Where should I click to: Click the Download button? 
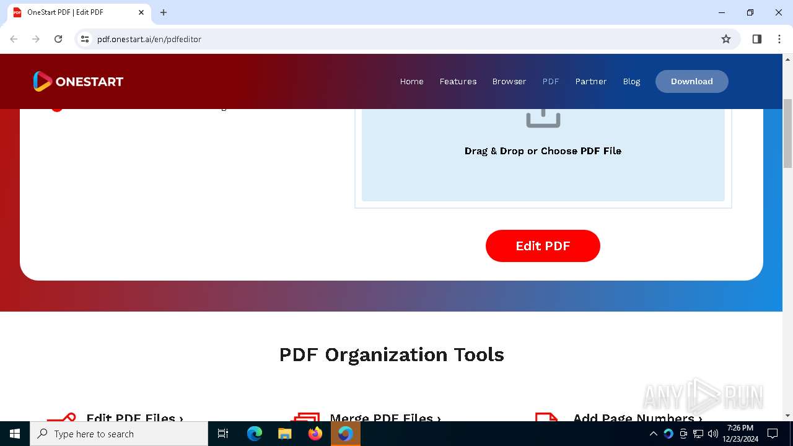(692, 81)
